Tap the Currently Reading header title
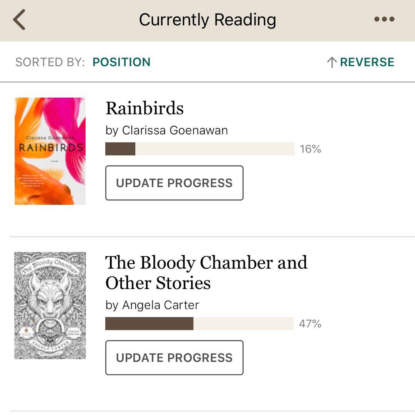Image resolution: width=415 pixels, height=415 pixels. coord(207,20)
